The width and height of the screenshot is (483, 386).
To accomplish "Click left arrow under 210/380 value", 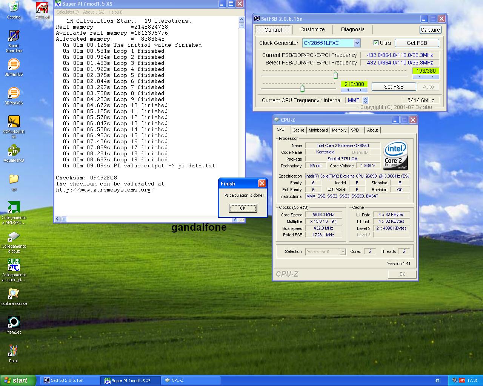I will 348,90.
